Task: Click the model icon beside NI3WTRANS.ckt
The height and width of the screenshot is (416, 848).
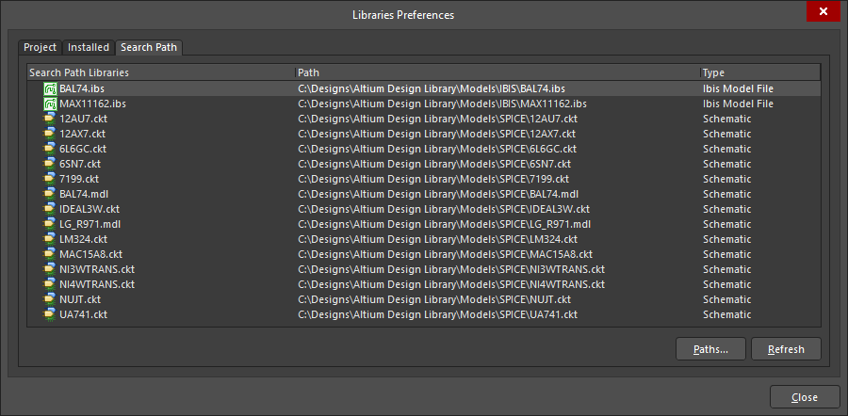Action: tap(50, 269)
